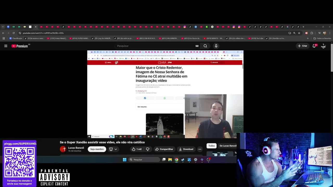Open Todos os favoritos bookmarks folder

pyautogui.click(x=322, y=38)
